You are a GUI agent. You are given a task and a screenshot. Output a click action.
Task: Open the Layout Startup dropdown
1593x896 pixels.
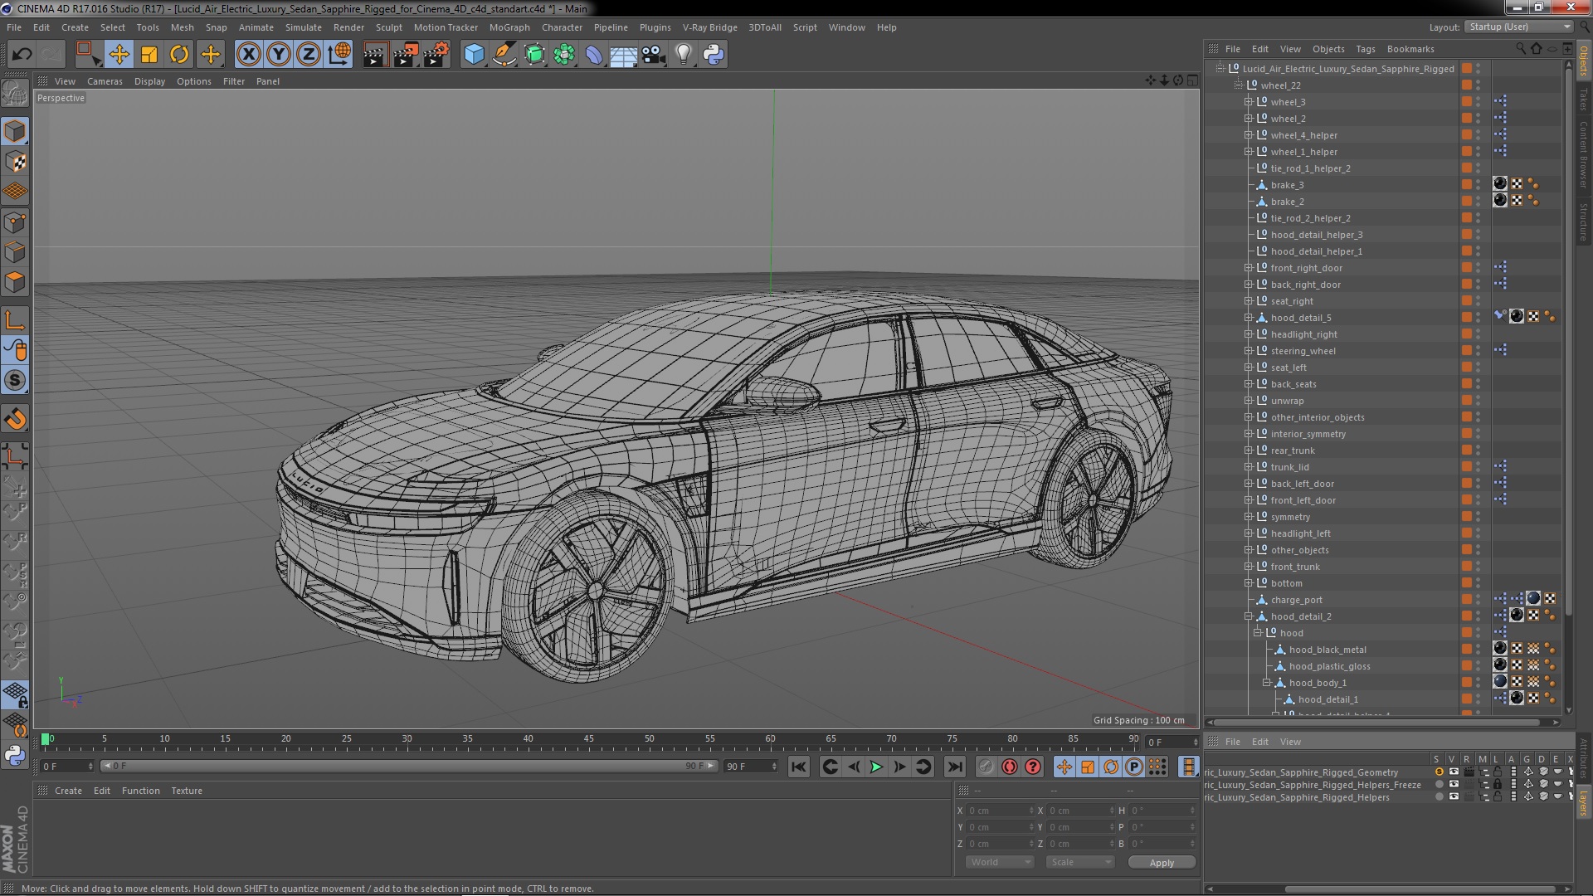(1518, 27)
